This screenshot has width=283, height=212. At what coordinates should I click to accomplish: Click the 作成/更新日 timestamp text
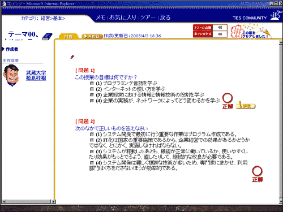pos(132,36)
